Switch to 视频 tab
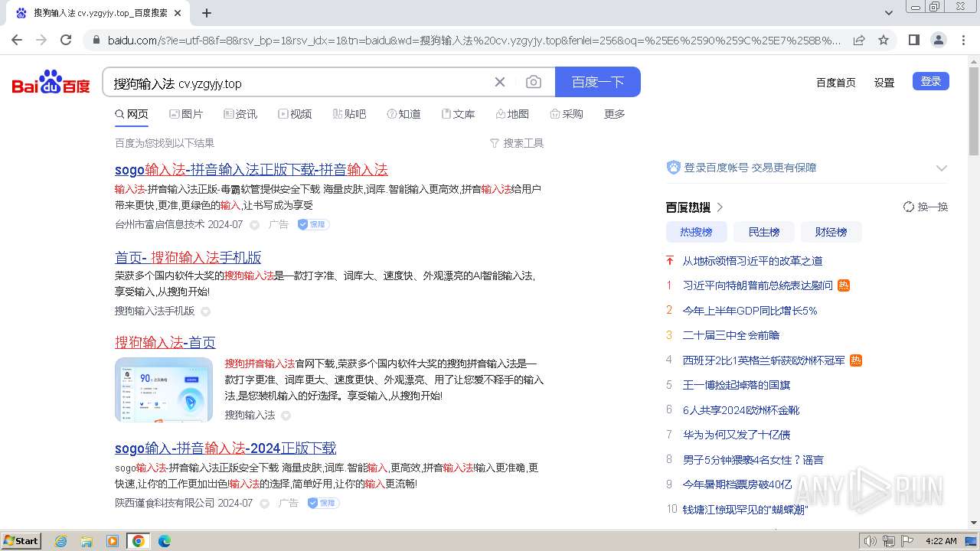 point(295,114)
